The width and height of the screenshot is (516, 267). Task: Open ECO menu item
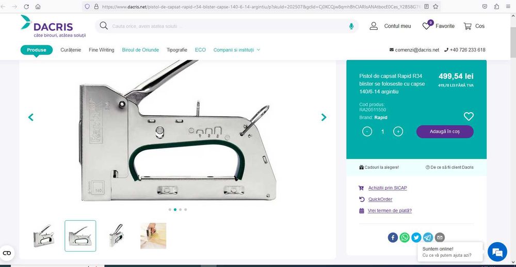[200, 50]
